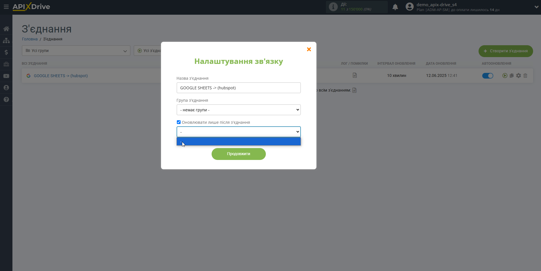The width and height of the screenshot is (541, 271).
Task: Go to 'Головна' breadcrumb link
Action: click(30, 39)
